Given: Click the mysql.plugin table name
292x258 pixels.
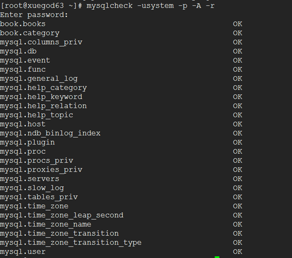Looking at the screenshot, I should (27, 142).
